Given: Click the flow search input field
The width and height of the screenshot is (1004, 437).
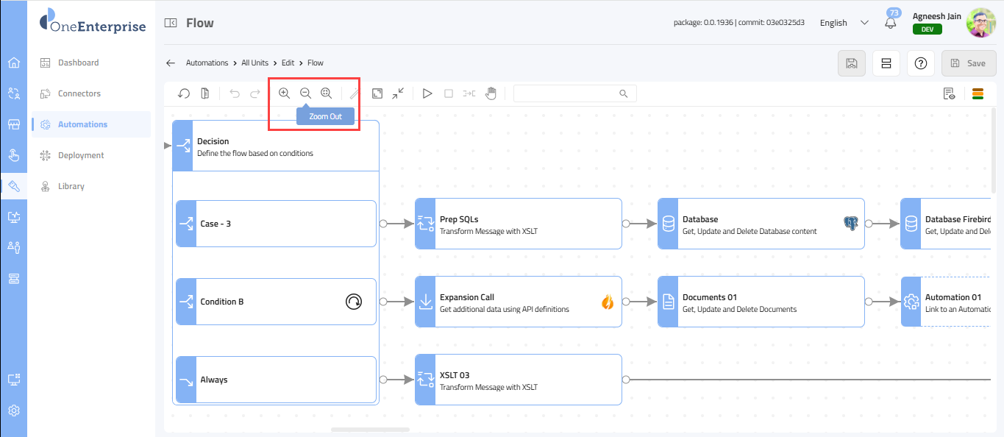Looking at the screenshot, I should [x=566, y=93].
